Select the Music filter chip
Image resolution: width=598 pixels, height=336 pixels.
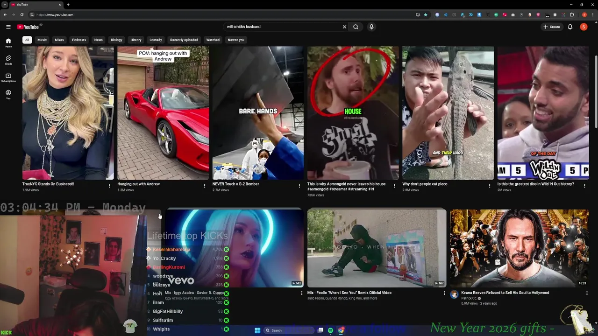(x=42, y=40)
